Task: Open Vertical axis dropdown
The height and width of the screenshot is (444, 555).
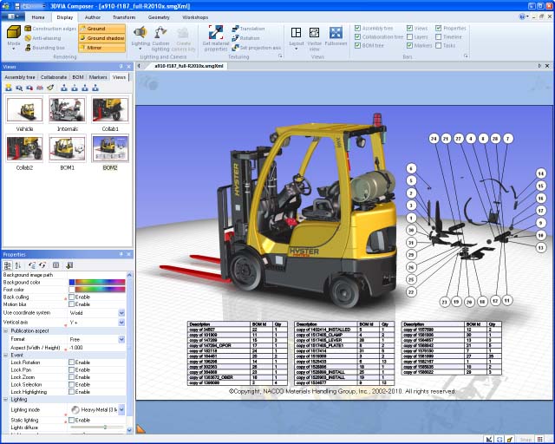Action: pyautogui.click(x=121, y=323)
